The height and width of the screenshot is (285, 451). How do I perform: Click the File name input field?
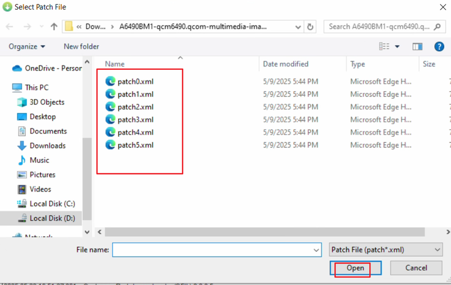(217, 250)
